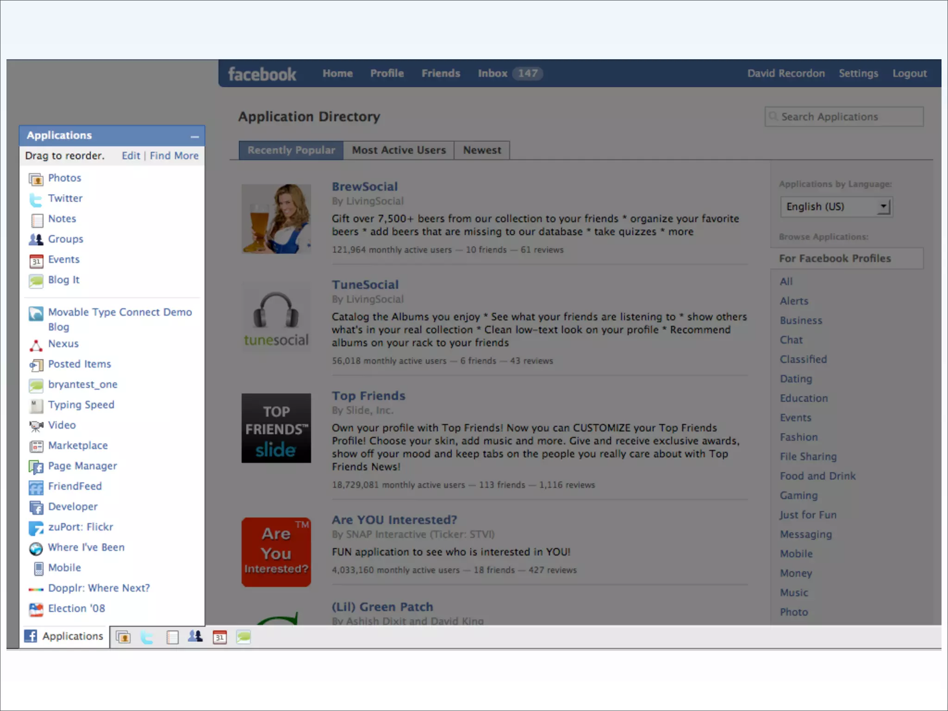Open the Events calendar icon in the bottom bar
The image size is (948, 711).
[220, 637]
